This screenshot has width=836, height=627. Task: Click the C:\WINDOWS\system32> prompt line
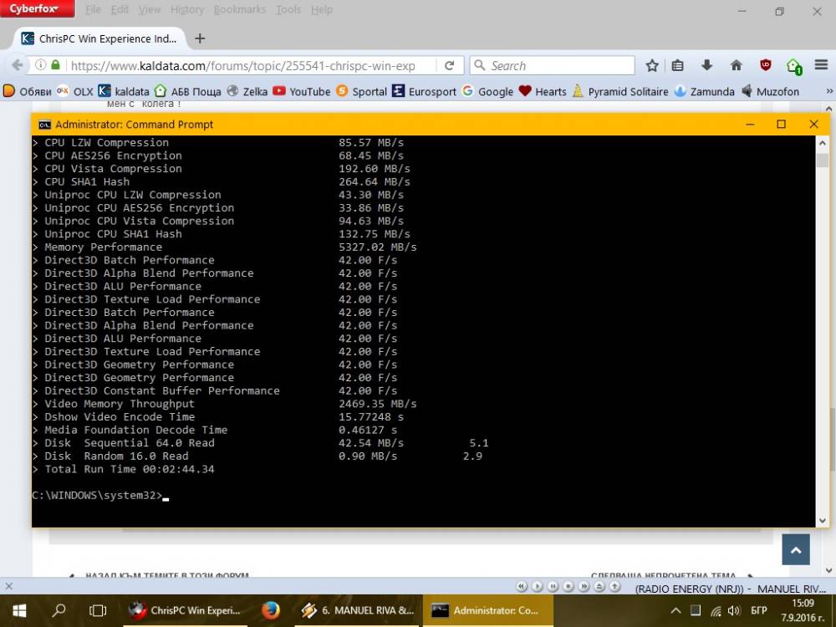[100, 495]
